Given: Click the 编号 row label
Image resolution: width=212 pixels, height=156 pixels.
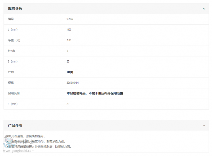Looking at the screenshot, I should (11, 19).
